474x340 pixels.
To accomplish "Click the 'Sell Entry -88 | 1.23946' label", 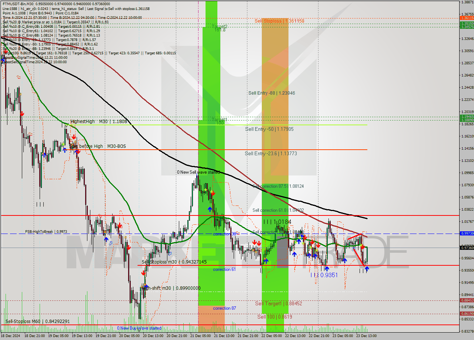I will 272,93.
